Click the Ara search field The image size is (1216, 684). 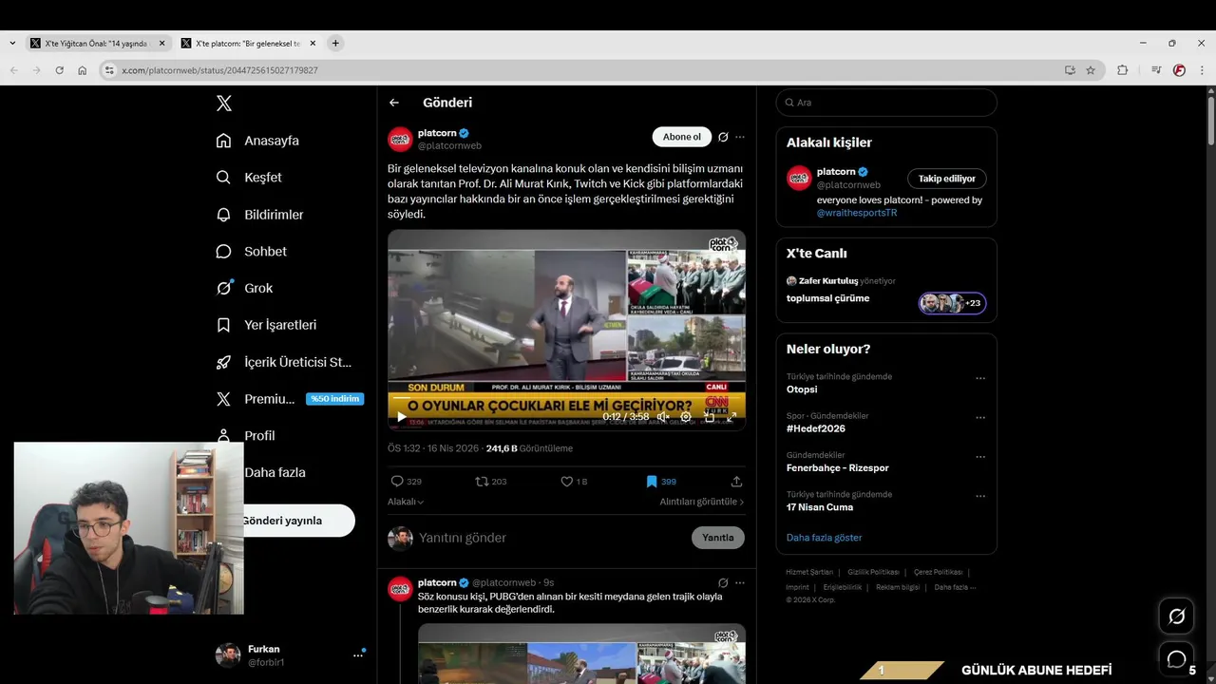point(886,103)
